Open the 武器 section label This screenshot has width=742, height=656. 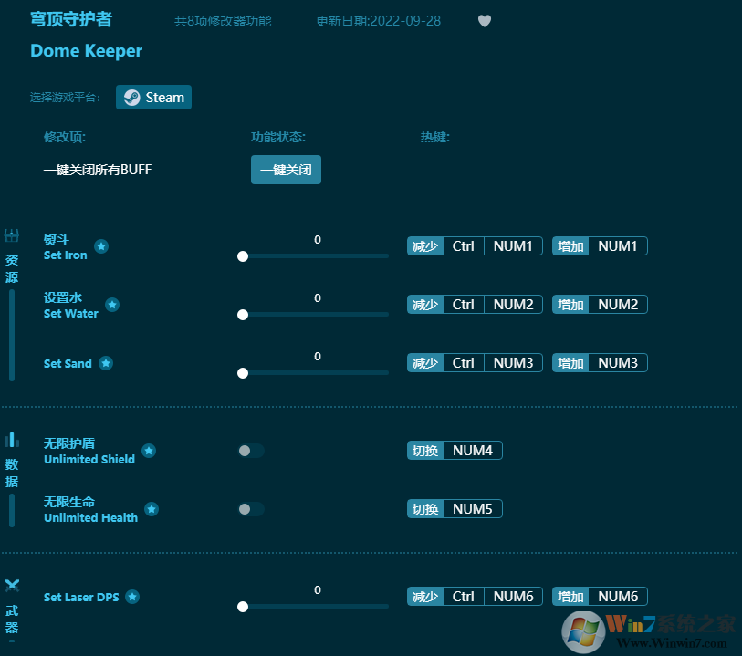click(12, 619)
